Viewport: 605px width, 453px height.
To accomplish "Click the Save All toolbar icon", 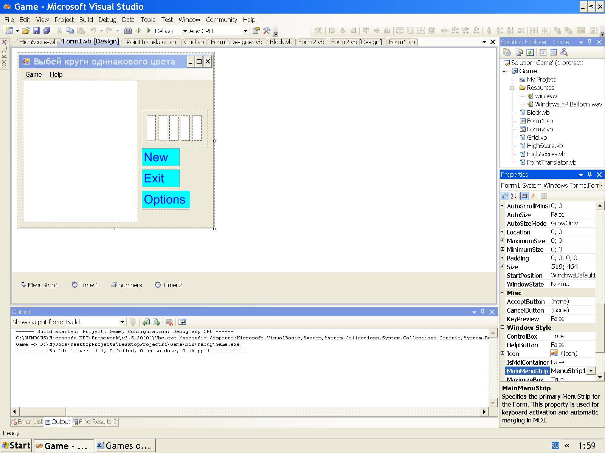I will [x=47, y=31].
